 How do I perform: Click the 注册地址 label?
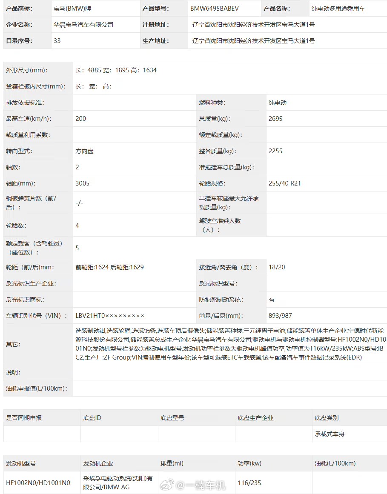155,25
